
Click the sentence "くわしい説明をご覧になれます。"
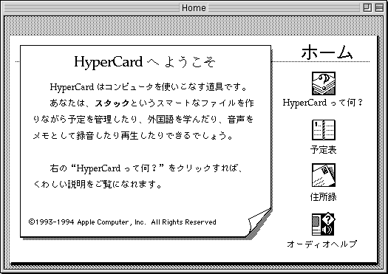click(98, 185)
